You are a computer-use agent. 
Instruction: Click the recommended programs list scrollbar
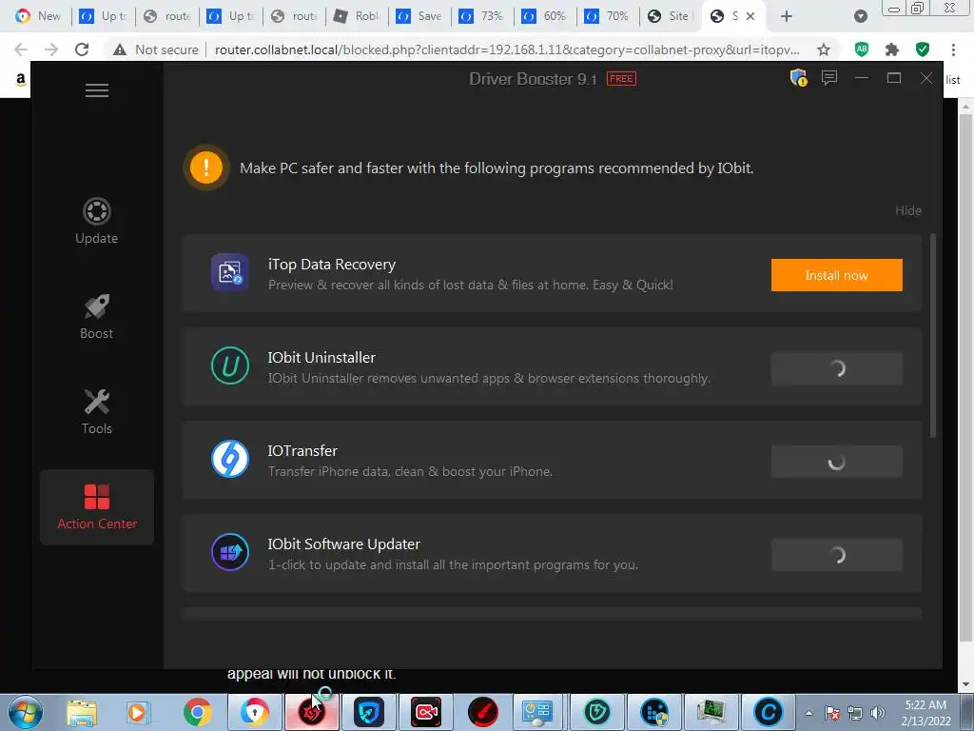tap(932, 336)
